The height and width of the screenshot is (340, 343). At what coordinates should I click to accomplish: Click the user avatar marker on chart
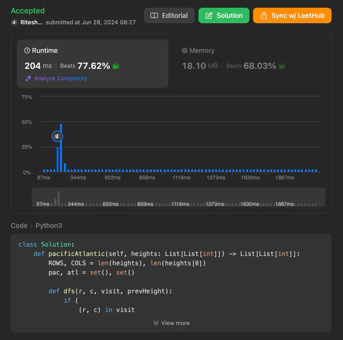[57, 136]
